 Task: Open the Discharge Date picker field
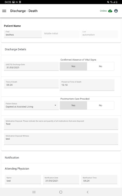tap(31, 66)
